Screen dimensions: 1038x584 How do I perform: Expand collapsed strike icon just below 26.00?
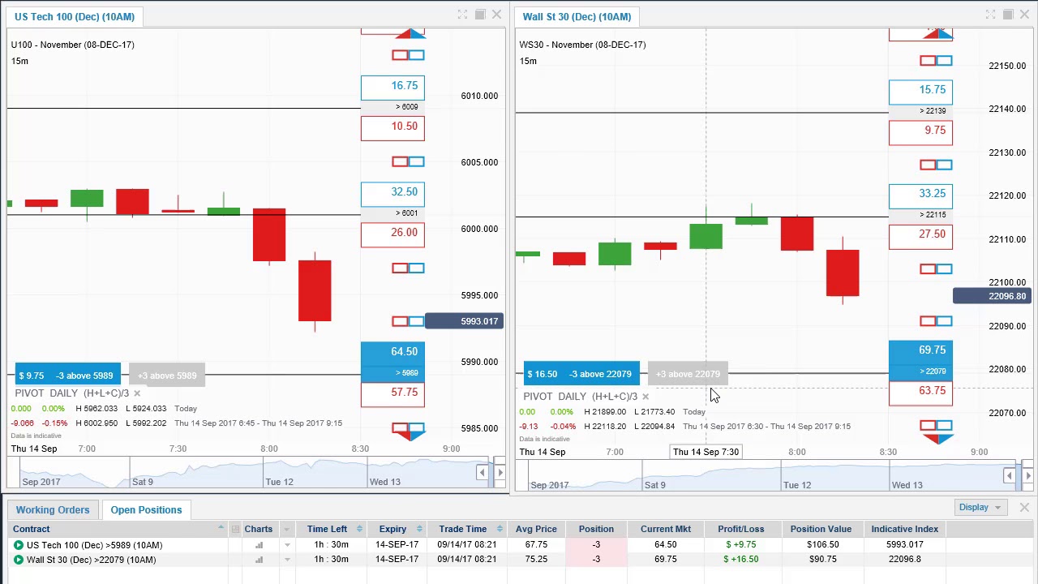[408, 268]
